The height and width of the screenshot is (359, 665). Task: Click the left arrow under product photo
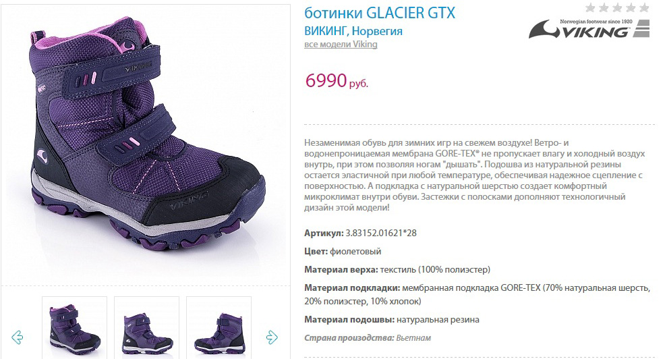[18, 337]
